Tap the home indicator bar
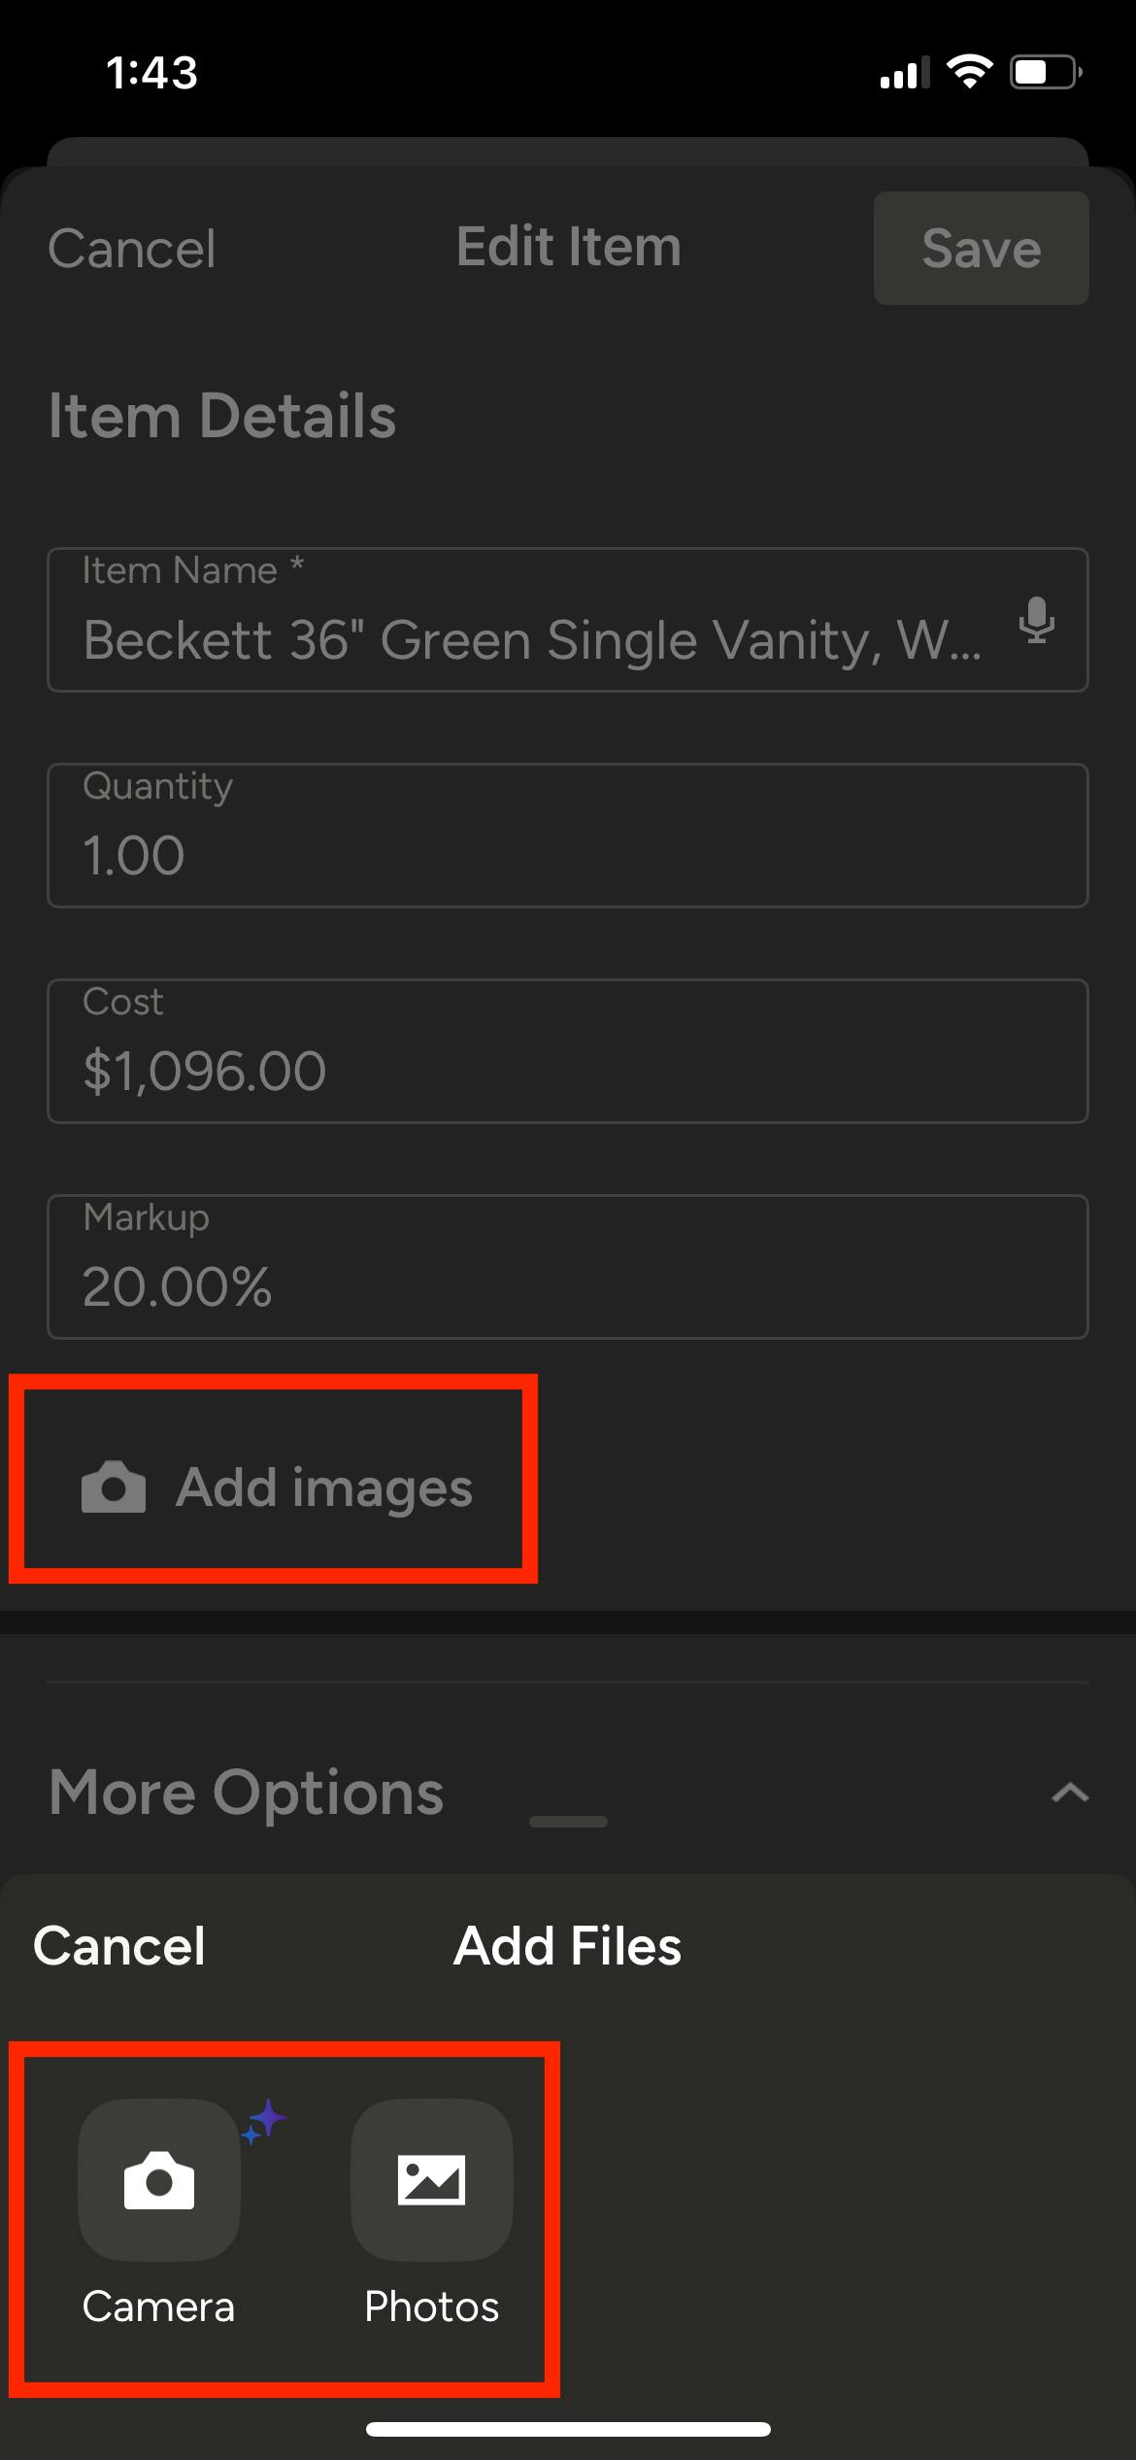Screen dimensions: 1136x2460 (x=569, y=2429)
